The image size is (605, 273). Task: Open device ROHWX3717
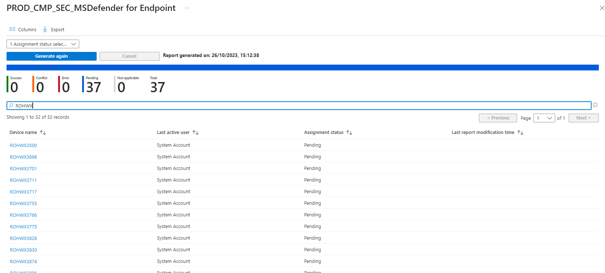point(23,192)
